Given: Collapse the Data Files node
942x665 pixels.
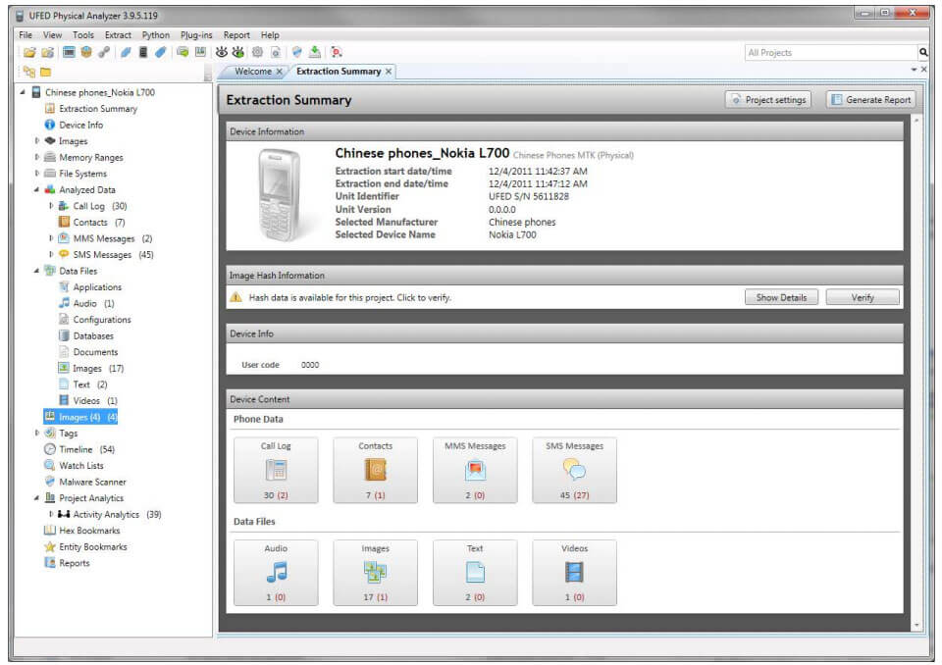Looking at the screenshot, I should [36, 271].
